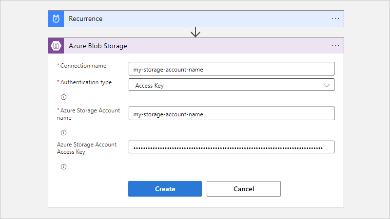
Task: Click the info icon below Storage Account name
Action: coord(63,132)
